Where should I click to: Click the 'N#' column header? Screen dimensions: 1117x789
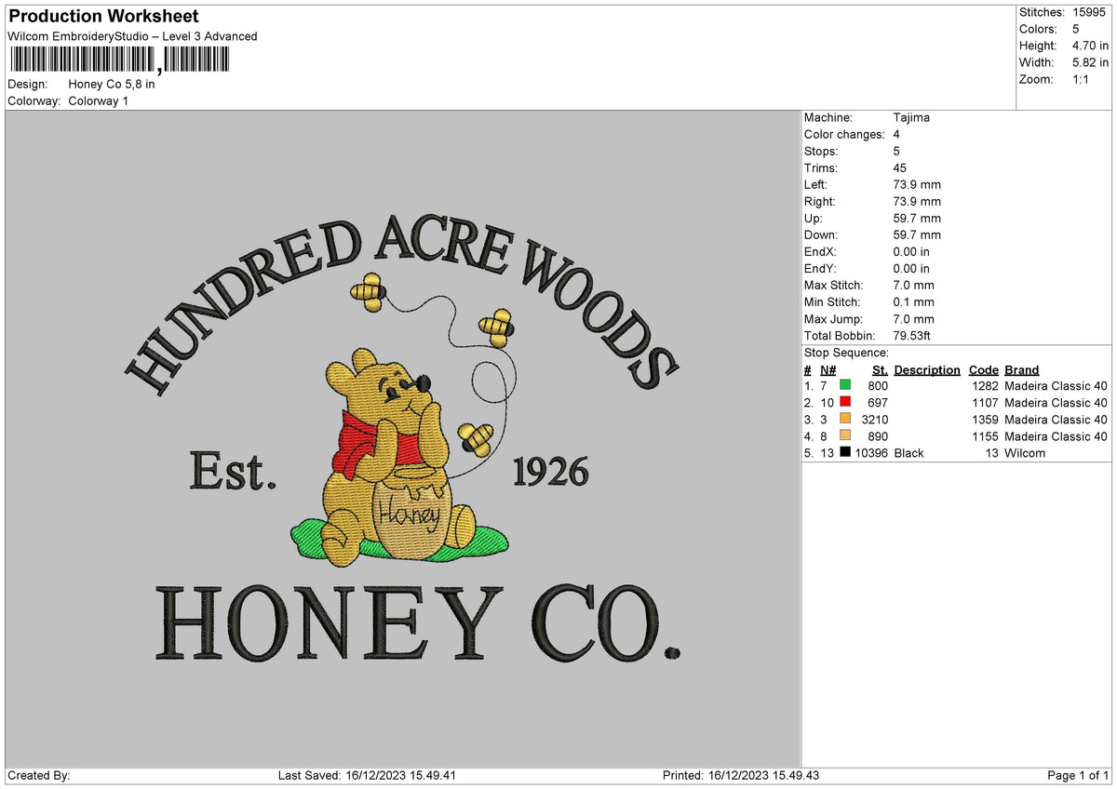[828, 369]
